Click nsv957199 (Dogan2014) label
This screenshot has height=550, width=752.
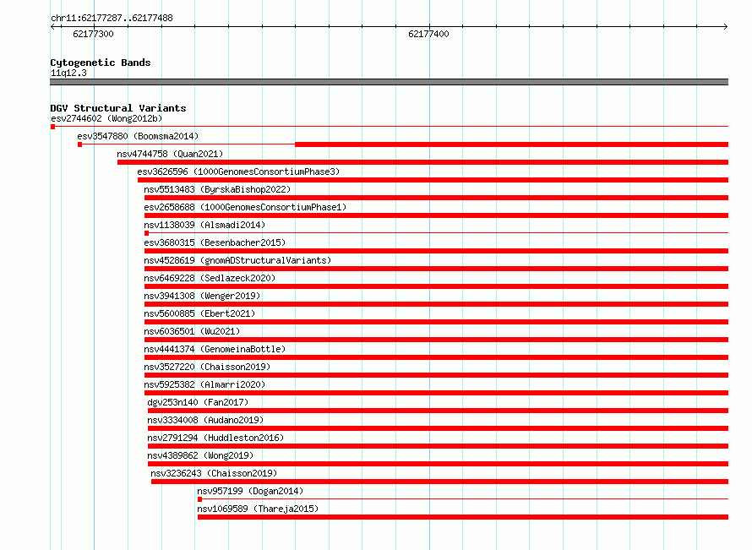point(250,491)
